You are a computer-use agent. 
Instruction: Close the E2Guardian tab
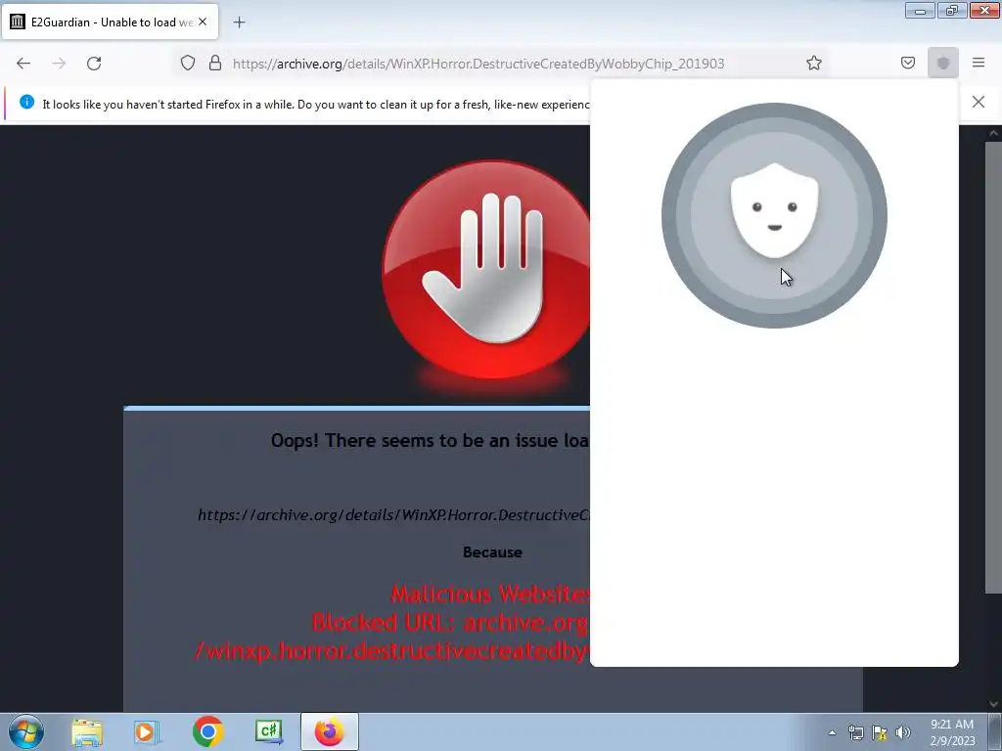click(x=203, y=22)
